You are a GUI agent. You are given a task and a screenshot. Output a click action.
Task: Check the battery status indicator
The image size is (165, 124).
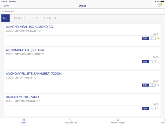(163, 1)
